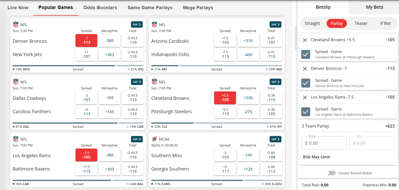The height and width of the screenshot is (190, 399).
Task: Click the NCAA icon on the Southern Miss game
Action: coord(154,139)
